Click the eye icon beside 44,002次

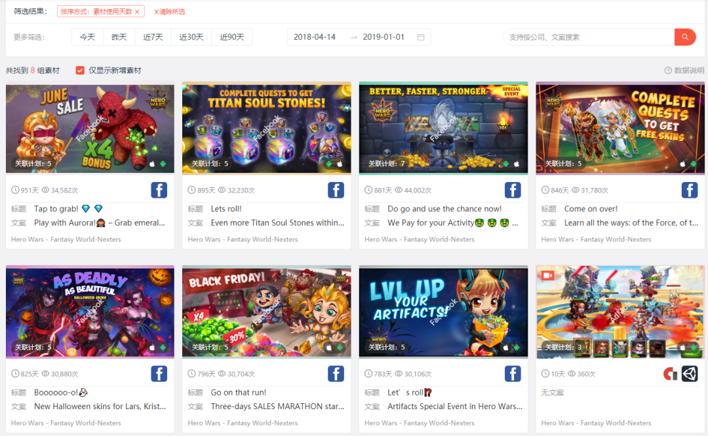click(x=399, y=191)
